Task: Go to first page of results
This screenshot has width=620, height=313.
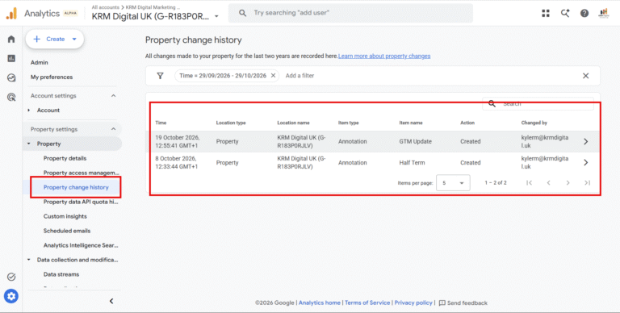Action: click(529, 182)
